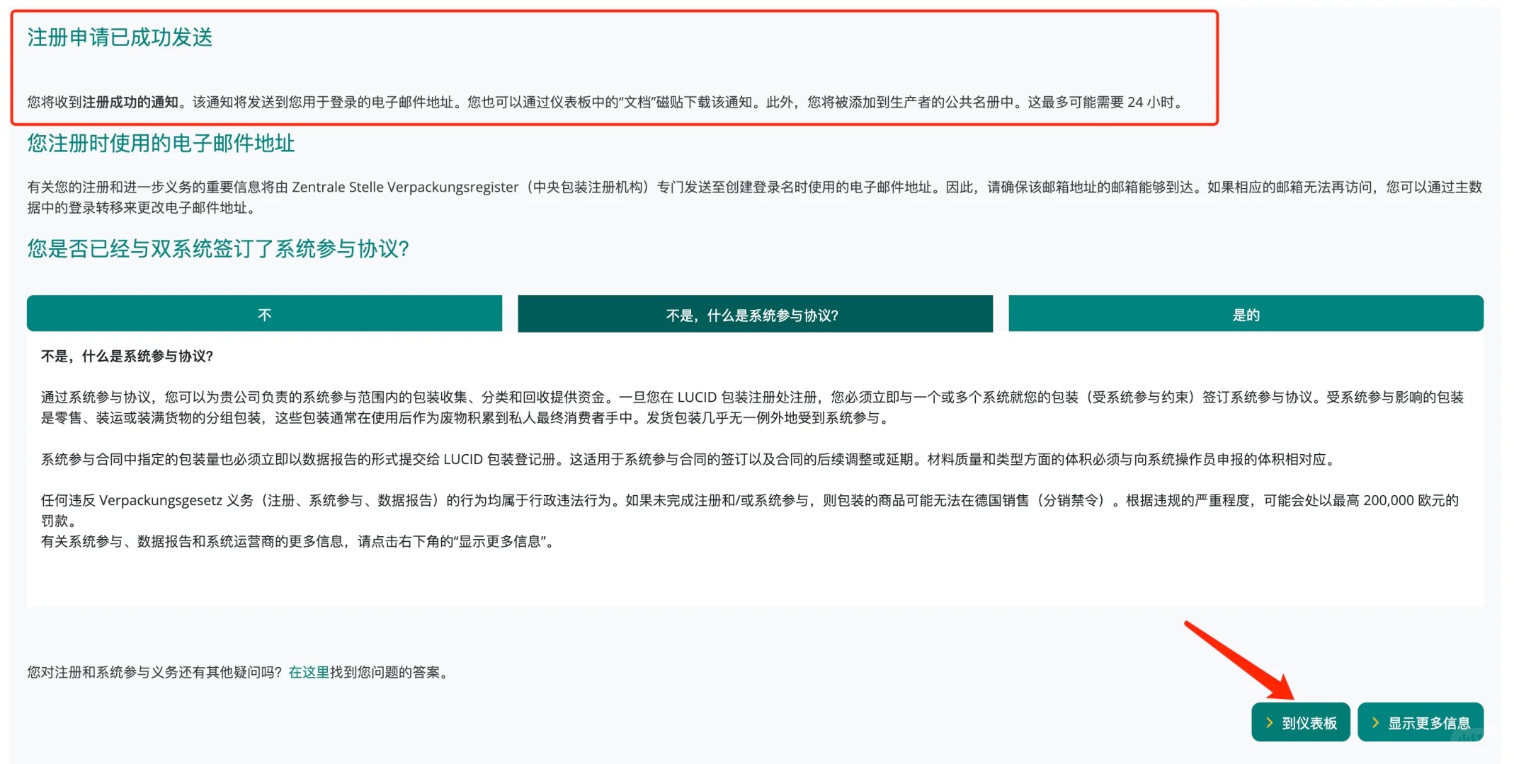Image resolution: width=1514 pixels, height=764 pixels.
Task: Click heading 您注册时使用的电子邮件地址
Action: [161, 144]
